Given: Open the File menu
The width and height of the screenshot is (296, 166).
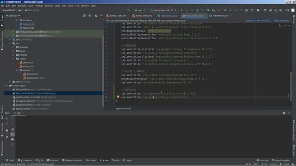Looking at the screenshot, I should coord(2,6).
